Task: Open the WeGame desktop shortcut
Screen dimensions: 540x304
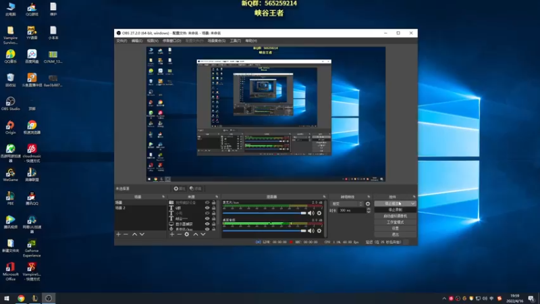Action: (x=10, y=175)
